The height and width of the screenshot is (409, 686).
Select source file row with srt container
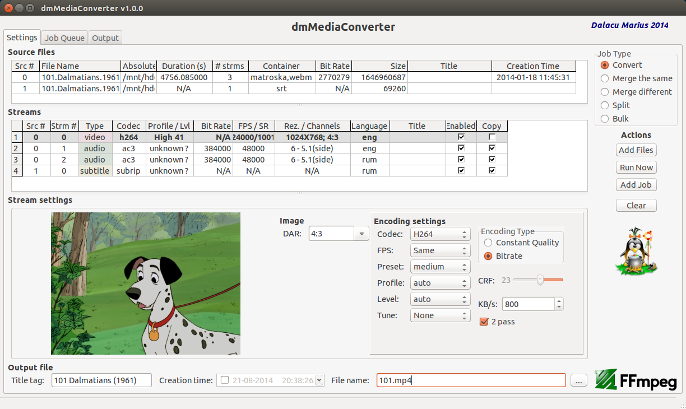tap(294, 89)
